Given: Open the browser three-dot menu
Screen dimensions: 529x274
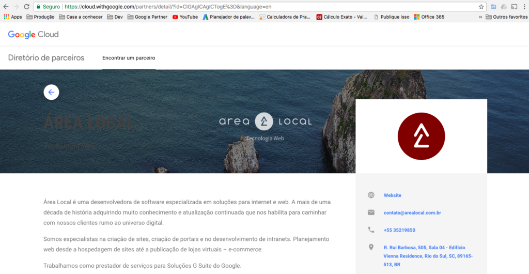Looking at the screenshot, I should [525, 7].
